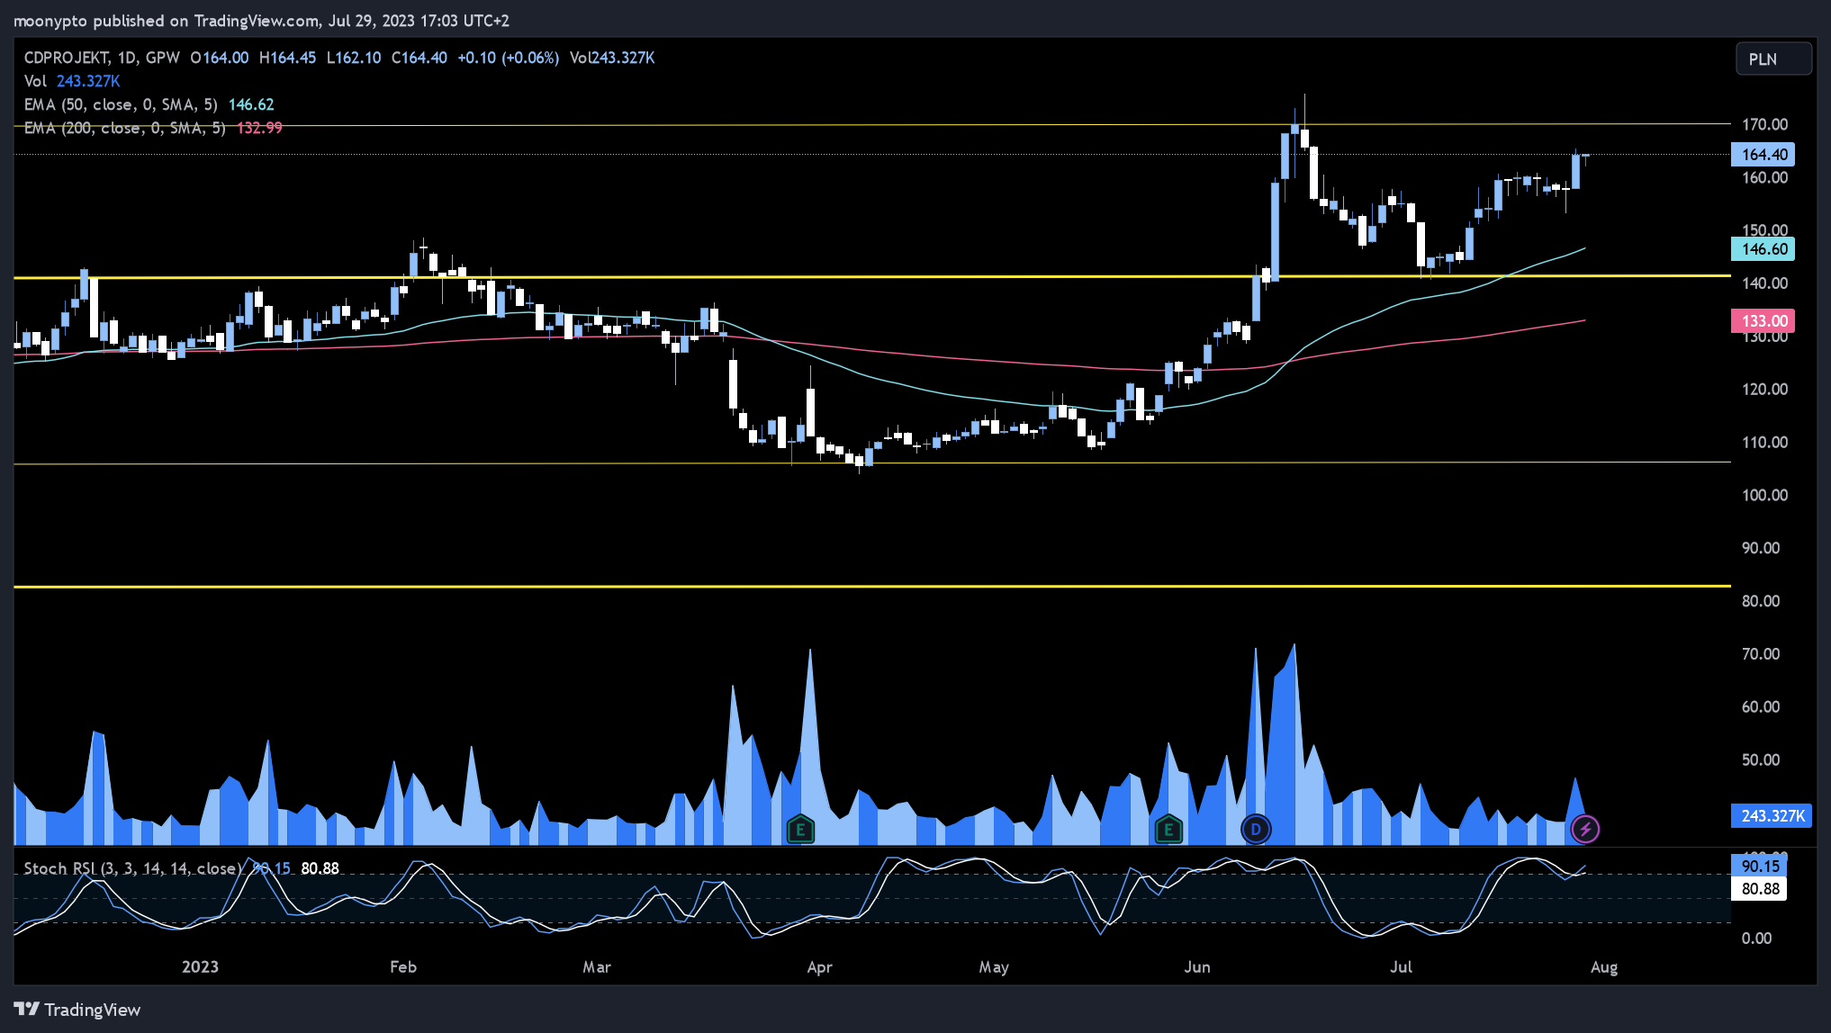
Task: Select the EMA (200, close, 0, SMA, 5) legend
Action: coord(124,128)
